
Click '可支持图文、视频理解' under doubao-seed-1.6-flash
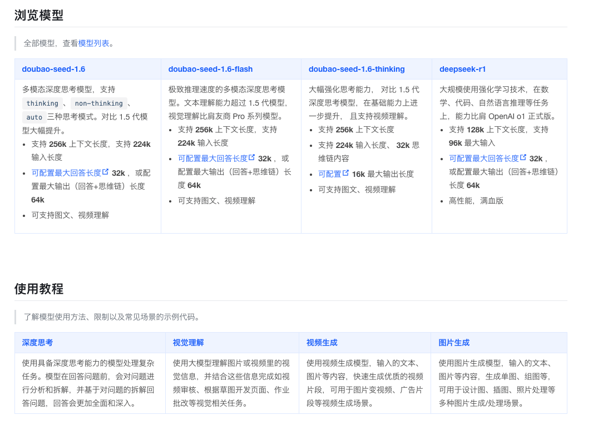(x=216, y=201)
